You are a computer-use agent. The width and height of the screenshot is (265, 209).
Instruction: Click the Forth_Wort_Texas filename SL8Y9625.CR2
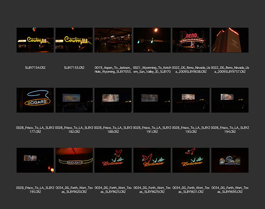113,190
